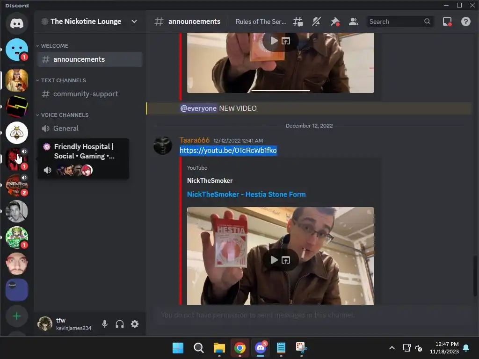
Task: Select the community-support channel
Action: tap(90, 93)
